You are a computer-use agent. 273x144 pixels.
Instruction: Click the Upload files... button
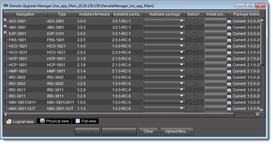177,131
